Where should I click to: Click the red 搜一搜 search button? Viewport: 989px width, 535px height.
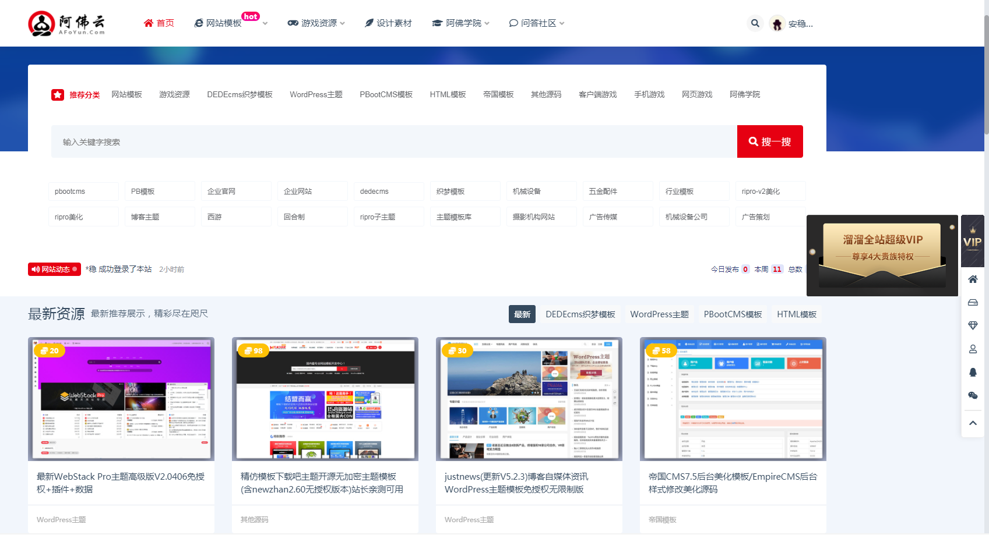pos(770,141)
